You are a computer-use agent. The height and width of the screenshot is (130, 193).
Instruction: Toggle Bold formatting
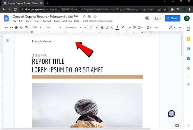point(102,28)
